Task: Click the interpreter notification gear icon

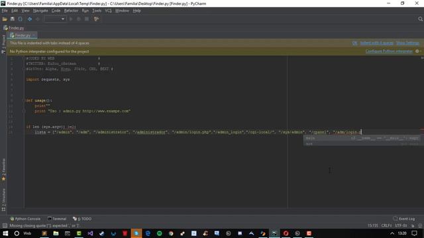Action: click(417, 51)
